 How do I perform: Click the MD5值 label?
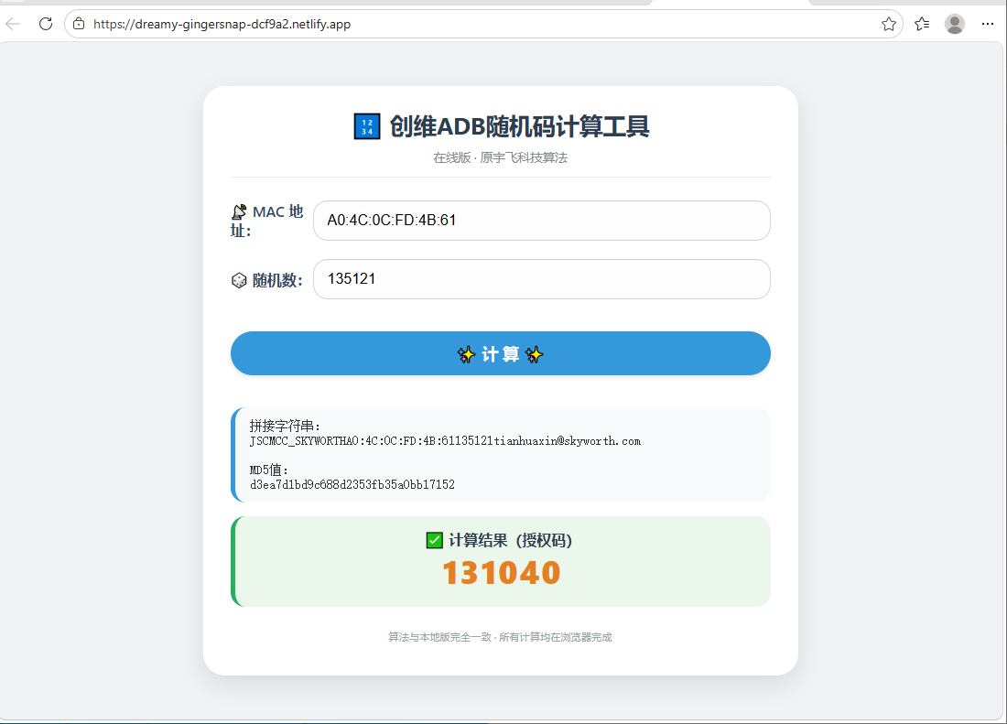point(269,470)
